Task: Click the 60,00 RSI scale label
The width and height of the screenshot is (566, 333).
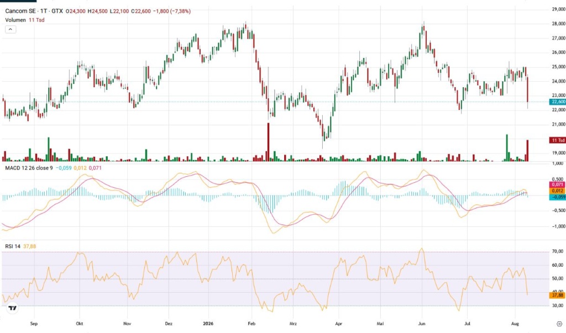Action: [558, 265]
